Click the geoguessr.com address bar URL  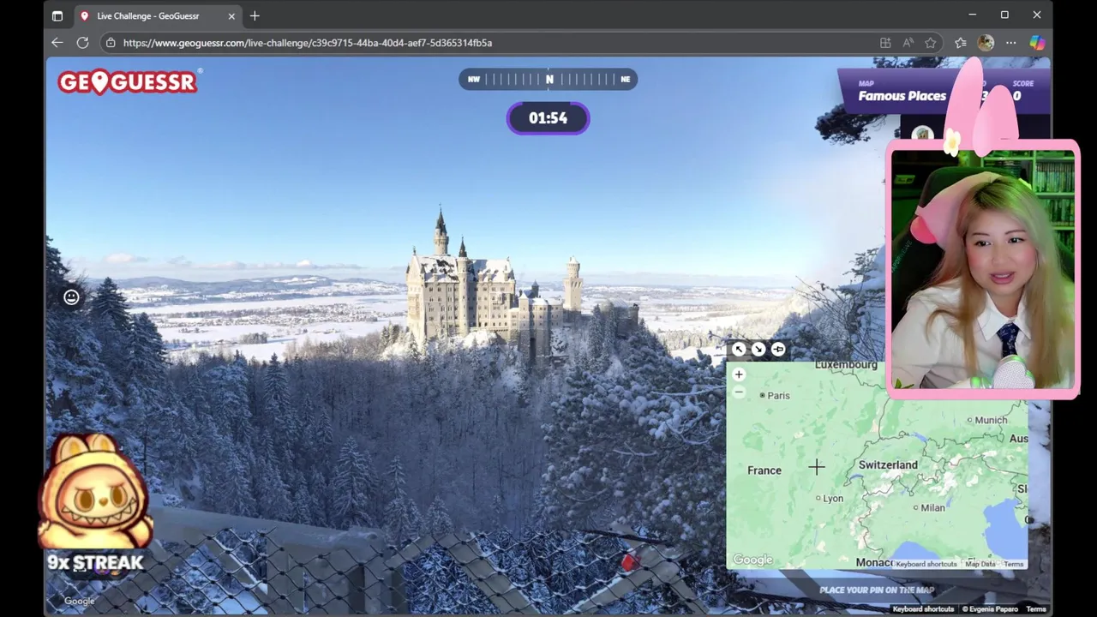point(308,43)
